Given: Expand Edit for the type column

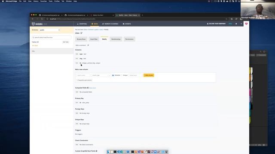Looking at the screenshot, I should click(77, 54).
